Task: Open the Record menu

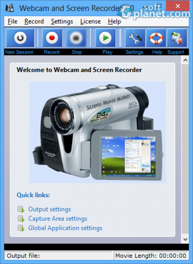Action: coord(34,22)
